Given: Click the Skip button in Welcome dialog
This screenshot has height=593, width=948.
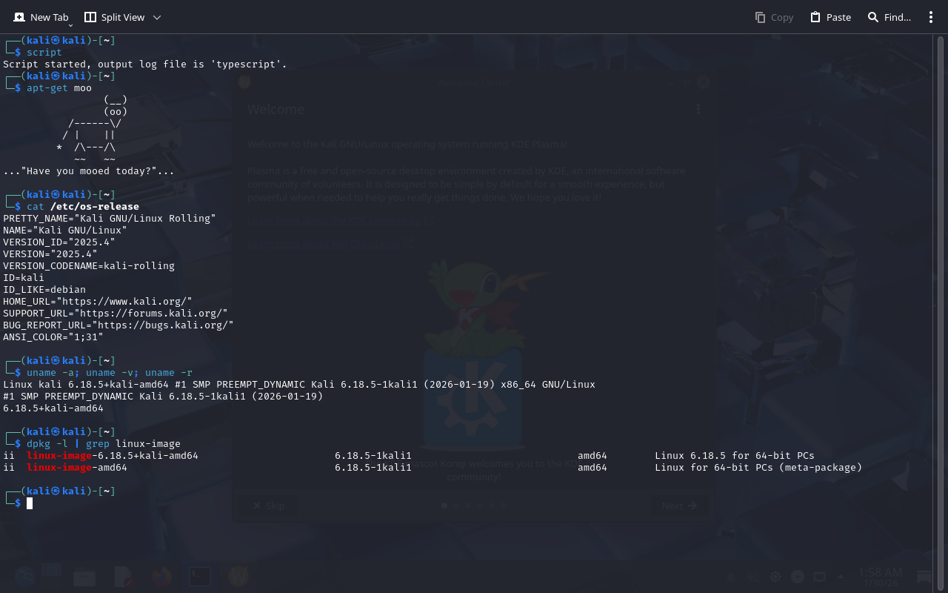Looking at the screenshot, I should (268, 506).
